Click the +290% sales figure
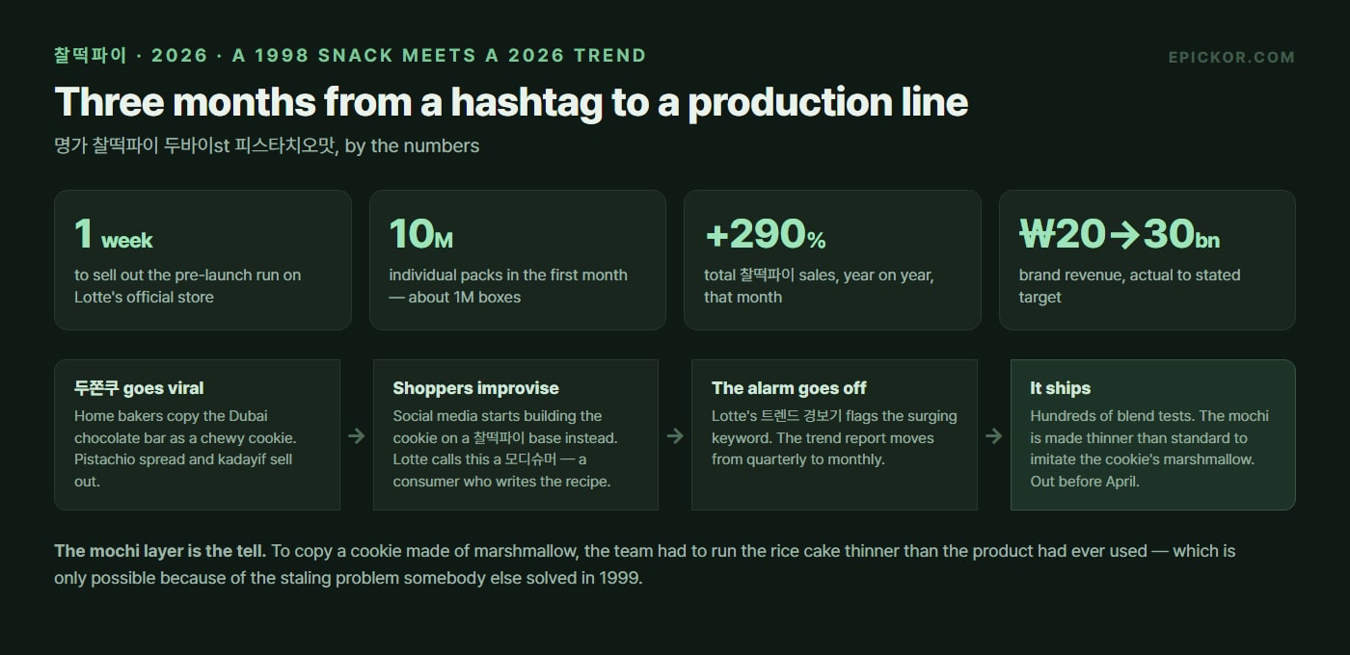The width and height of the screenshot is (1350, 655). point(766,234)
